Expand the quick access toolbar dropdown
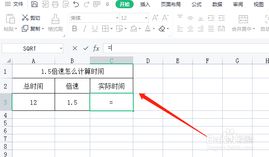Viewport: 269px width, 157px height. [108, 4]
